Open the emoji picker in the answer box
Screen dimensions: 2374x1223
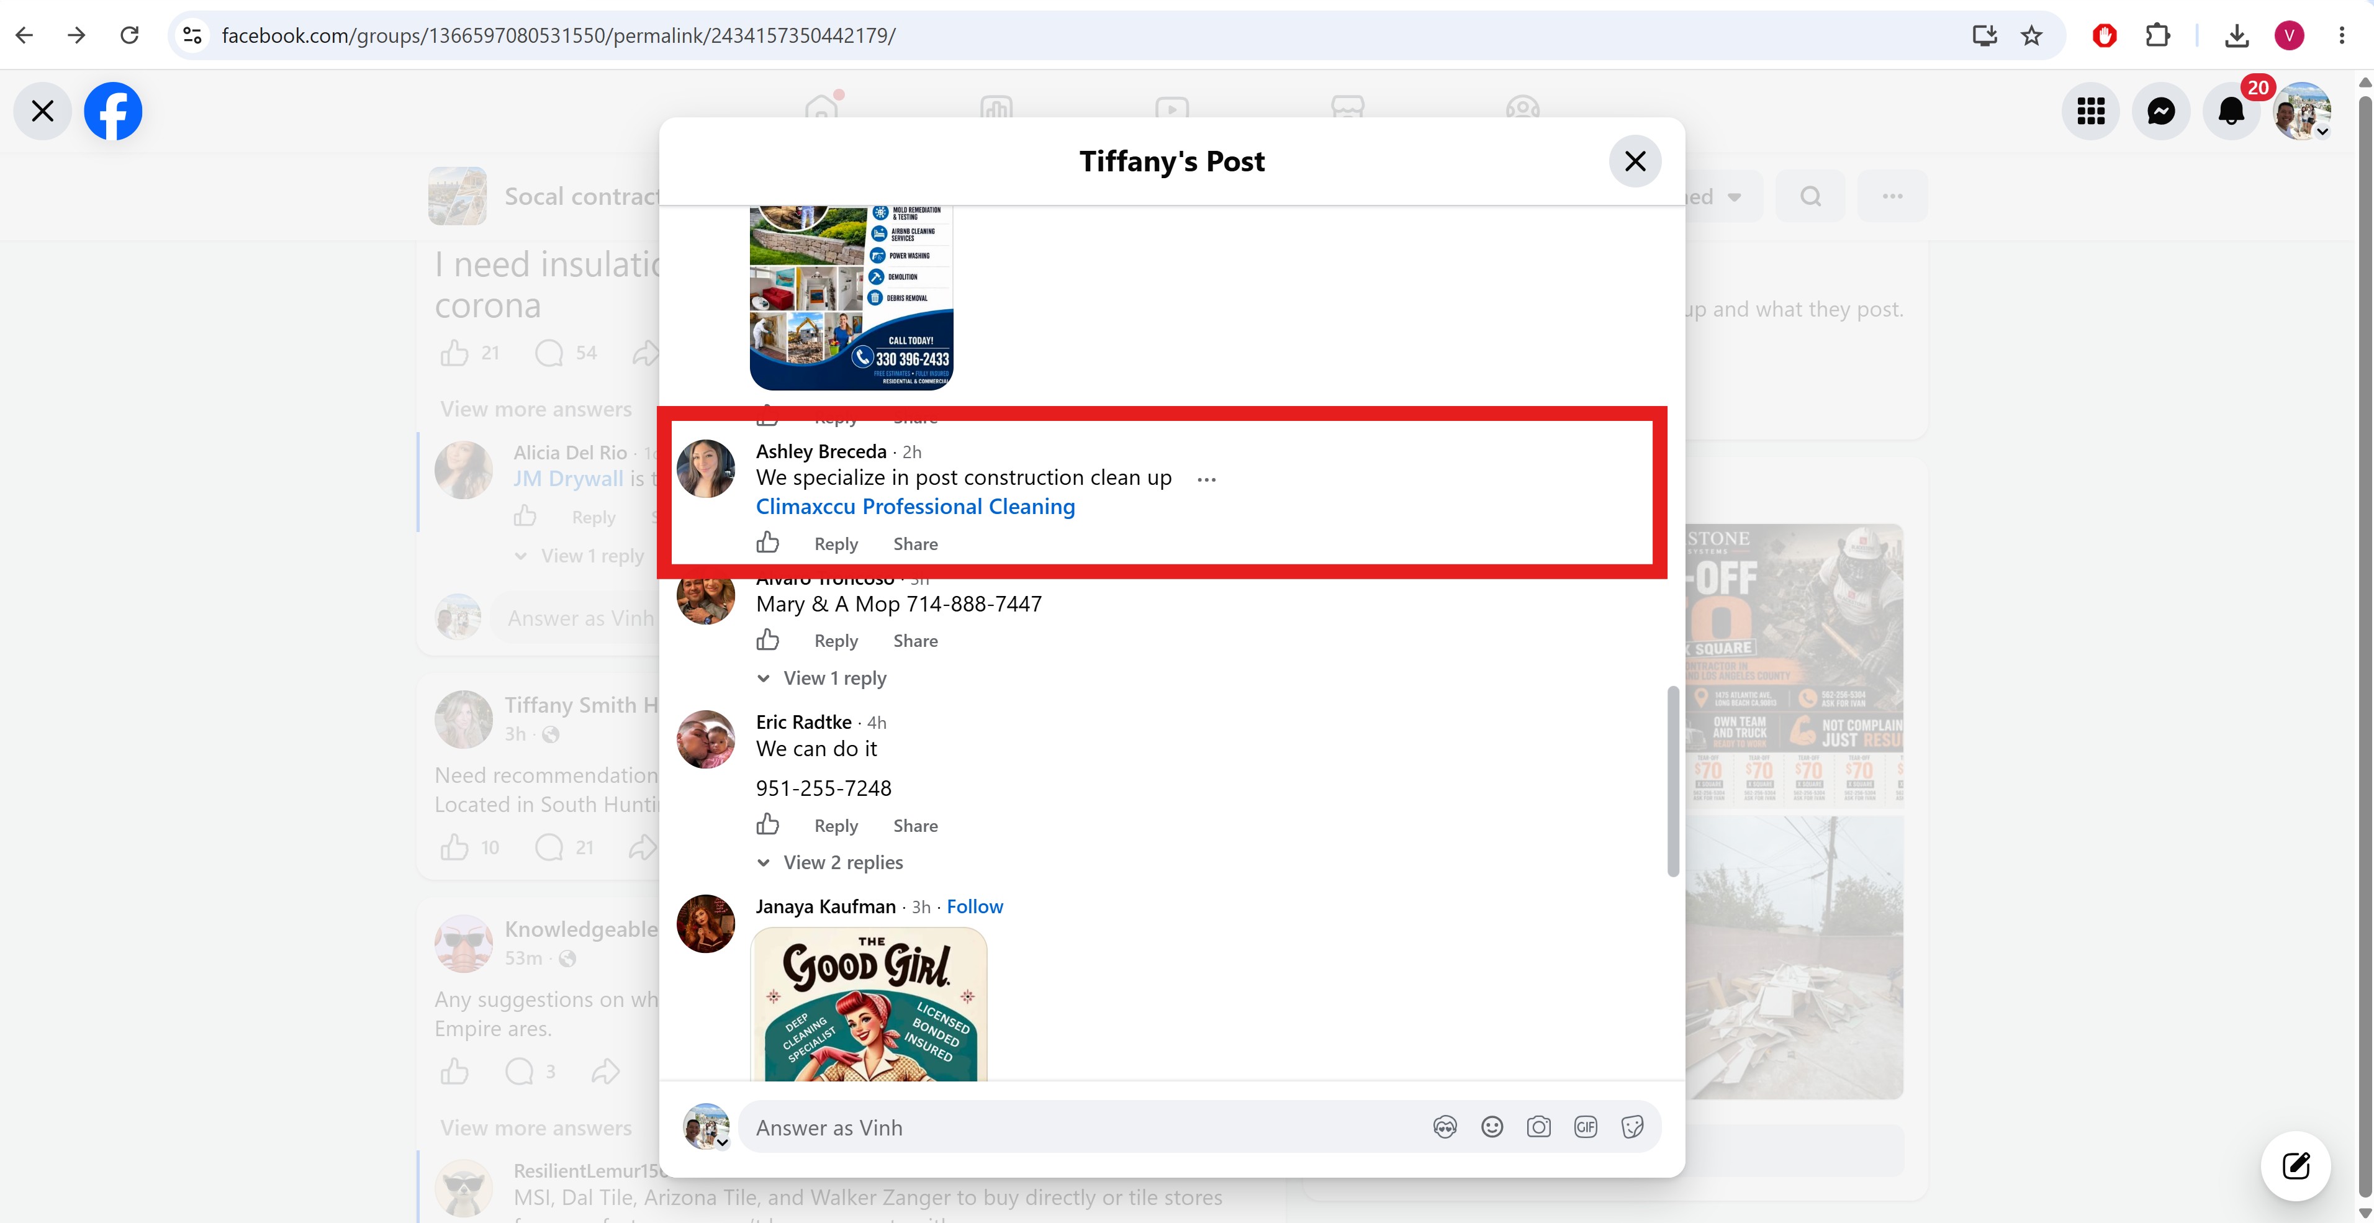(1492, 1127)
